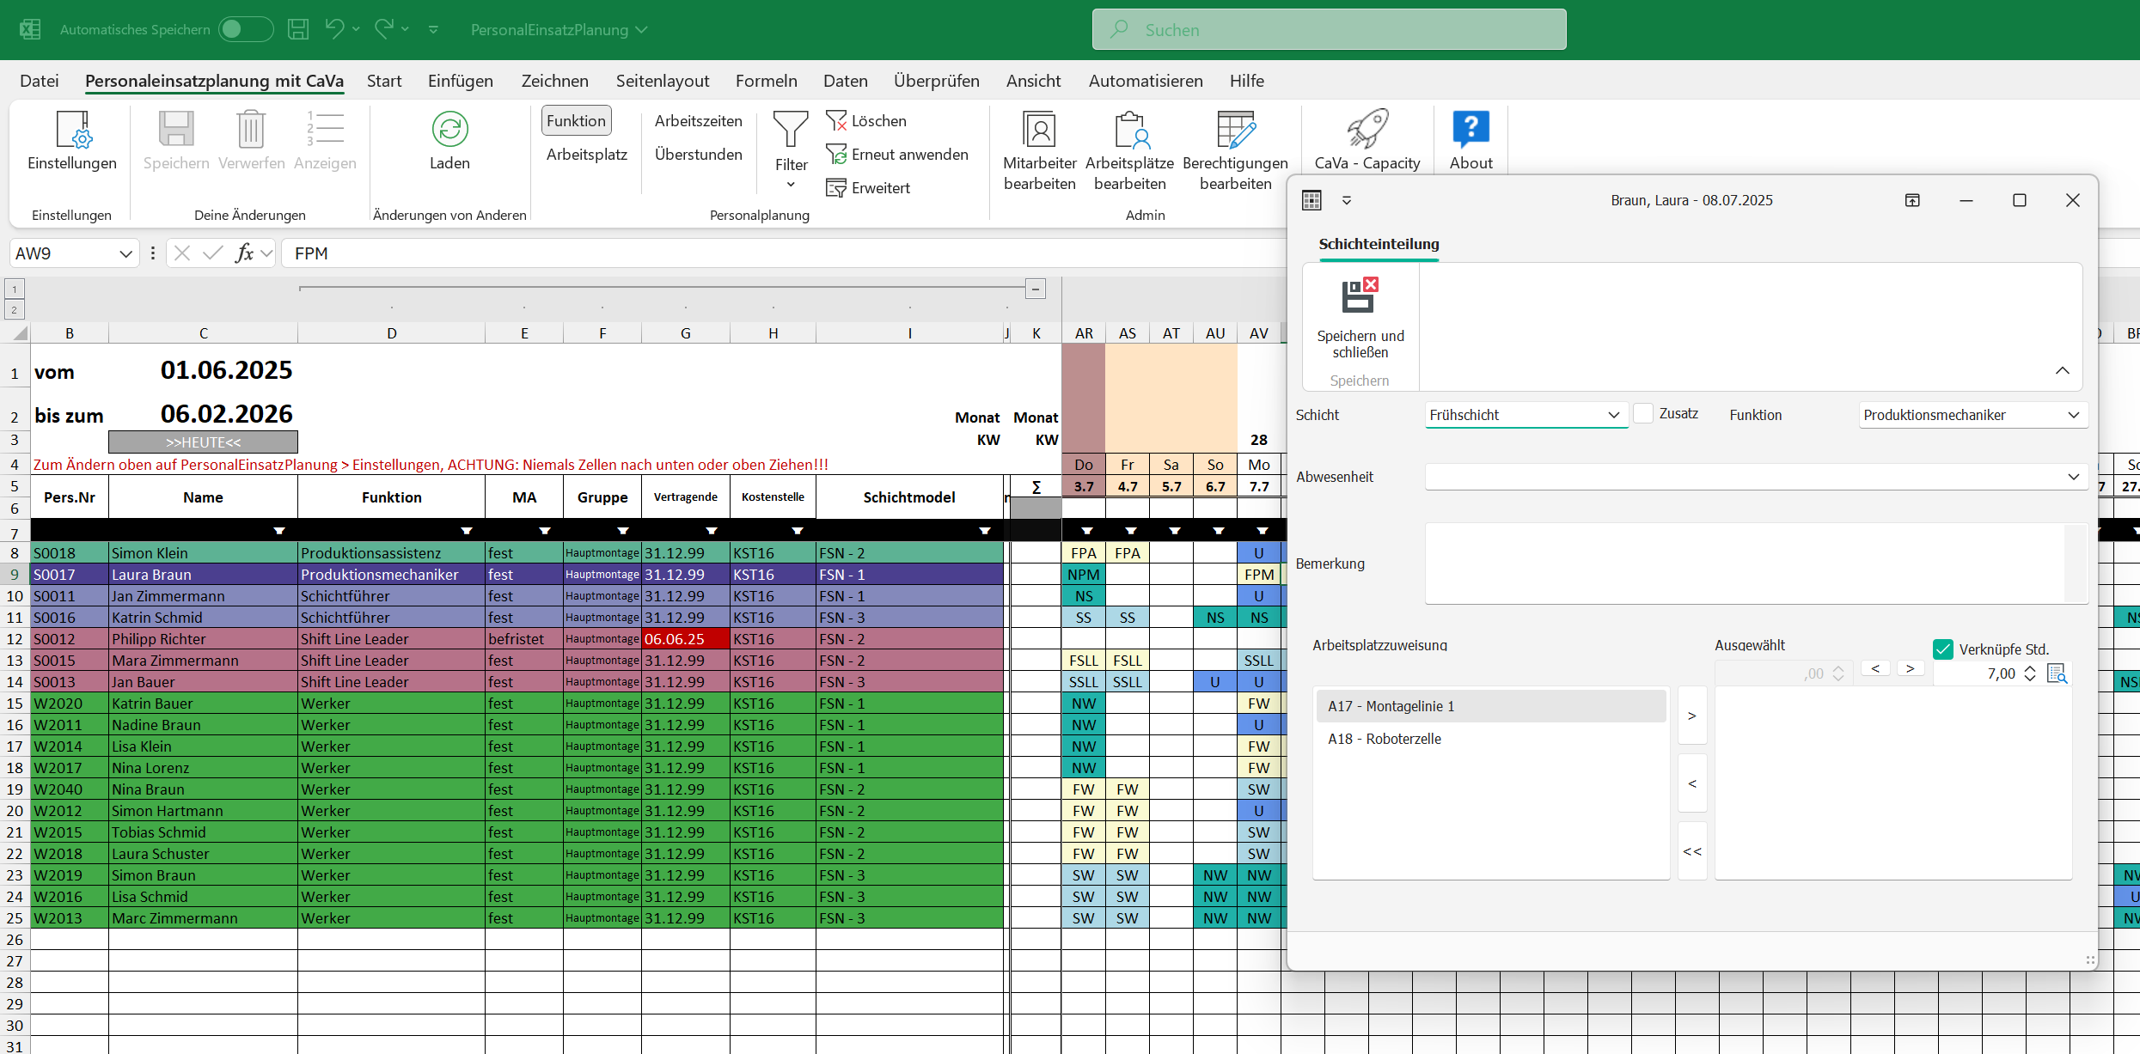This screenshot has height=1054, width=2140.
Task: Click Mitarbeiter bearbeiten icon
Action: tap(1039, 131)
